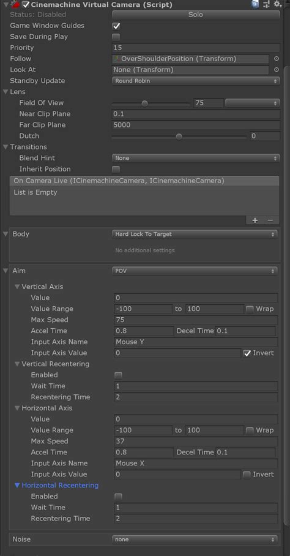Click Horizontal Axis Decel Time field

245,452
